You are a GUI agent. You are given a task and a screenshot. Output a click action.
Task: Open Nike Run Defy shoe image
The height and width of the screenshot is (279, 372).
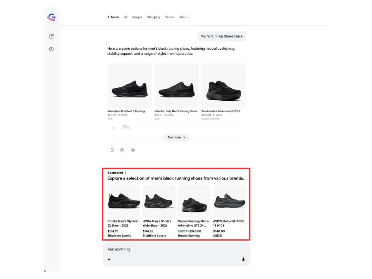tap(177, 85)
